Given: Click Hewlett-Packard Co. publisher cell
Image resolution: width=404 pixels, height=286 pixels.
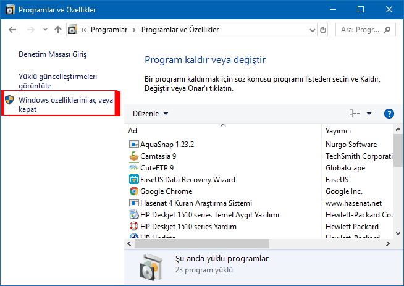Looking at the screenshot, I should (x=359, y=215).
